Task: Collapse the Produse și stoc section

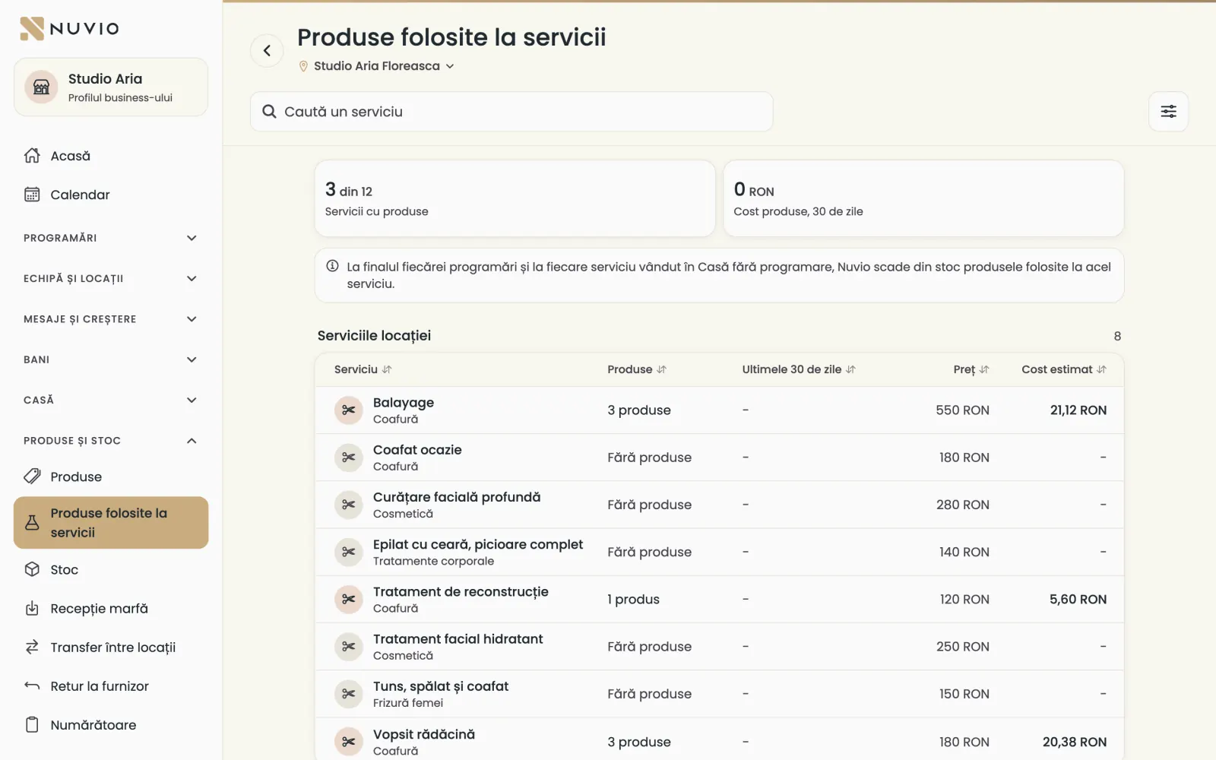Action: pos(111,441)
